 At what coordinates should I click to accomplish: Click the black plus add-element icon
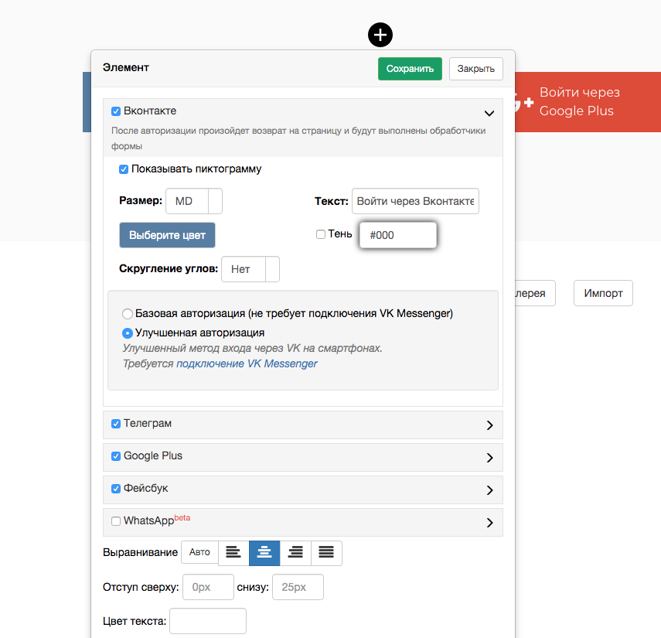(380, 35)
